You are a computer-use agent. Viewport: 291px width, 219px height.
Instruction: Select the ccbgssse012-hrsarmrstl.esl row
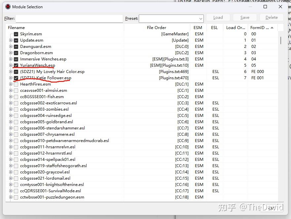click(x=142, y=153)
